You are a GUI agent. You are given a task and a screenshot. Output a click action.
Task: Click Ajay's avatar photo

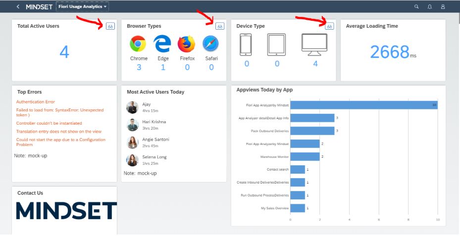pos(132,107)
